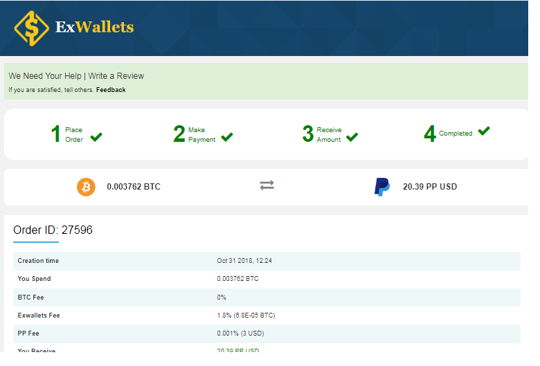Click the 1.8% (6.8E-05 BTC) value
Image resolution: width=540 pixels, height=366 pixels.
pos(246,315)
